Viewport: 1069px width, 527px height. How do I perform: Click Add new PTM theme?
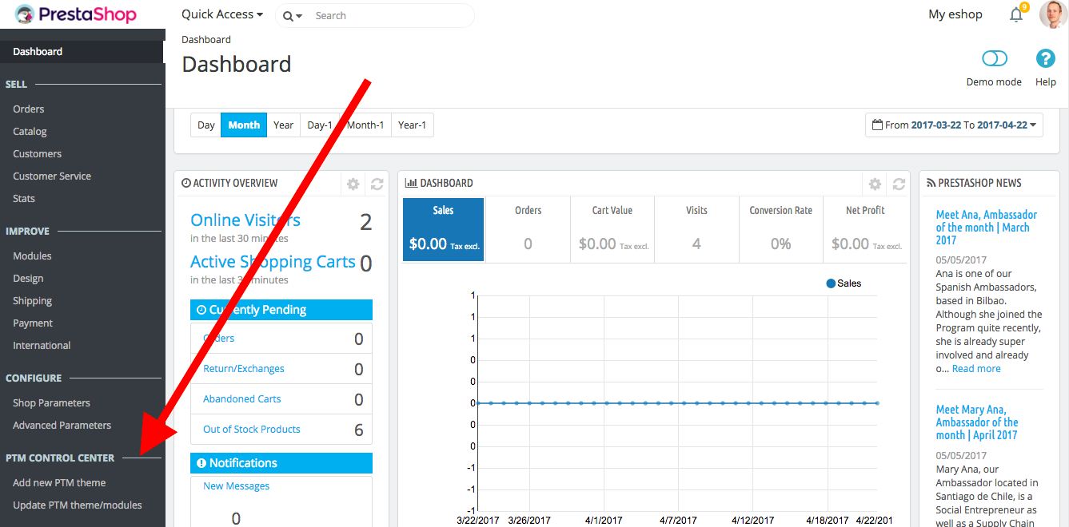[59, 482]
